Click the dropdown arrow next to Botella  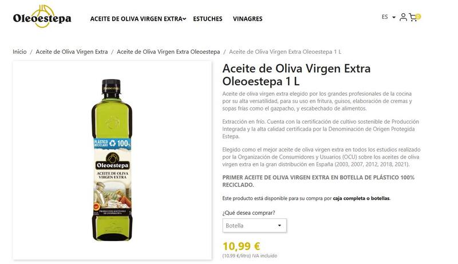point(279,226)
